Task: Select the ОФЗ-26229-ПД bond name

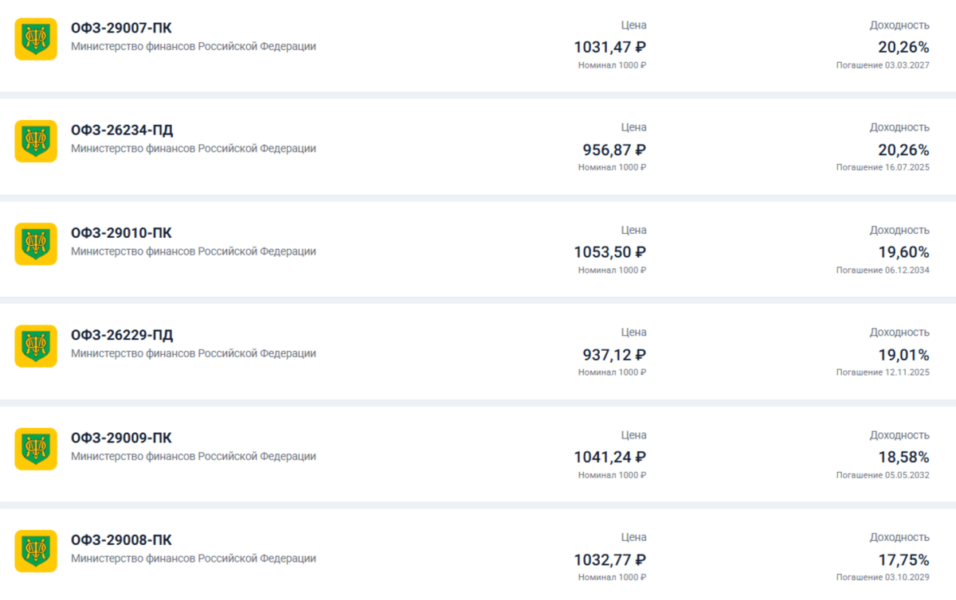Action: tap(122, 335)
